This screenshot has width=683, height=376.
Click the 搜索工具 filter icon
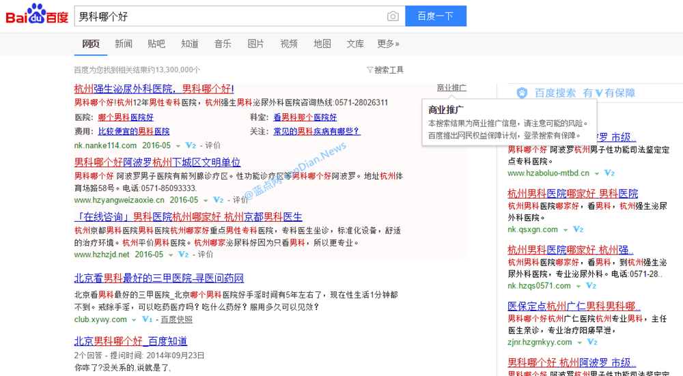(x=370, y=70)
